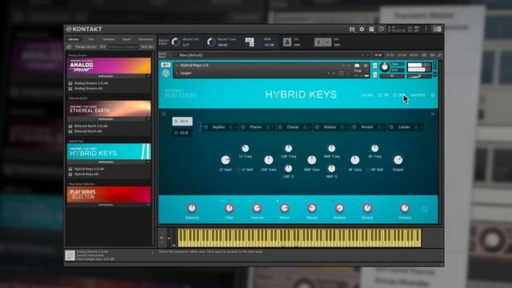
Task: Click the Master Vol knob
Action: coord(176,42)
